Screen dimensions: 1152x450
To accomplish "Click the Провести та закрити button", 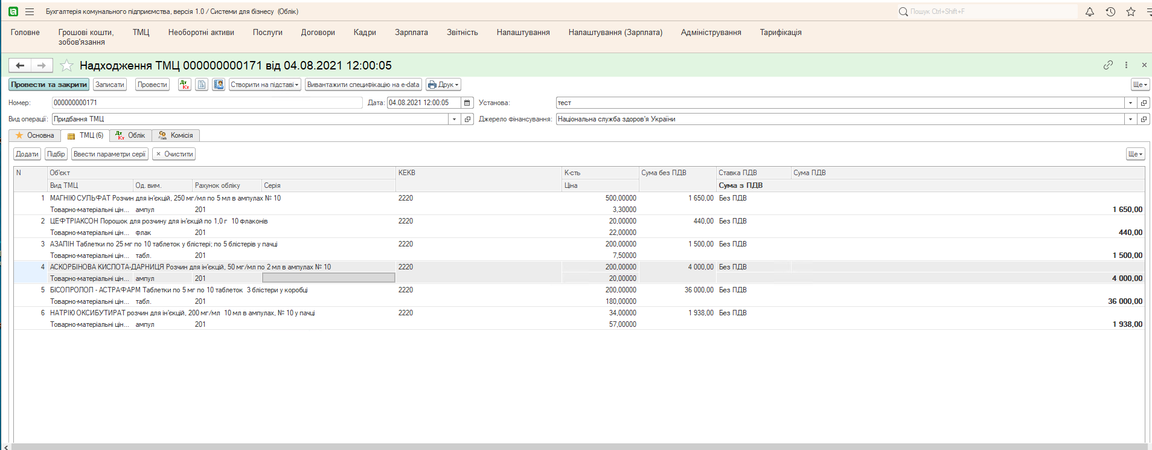I will pyautogui.click(x=49, y=85).
